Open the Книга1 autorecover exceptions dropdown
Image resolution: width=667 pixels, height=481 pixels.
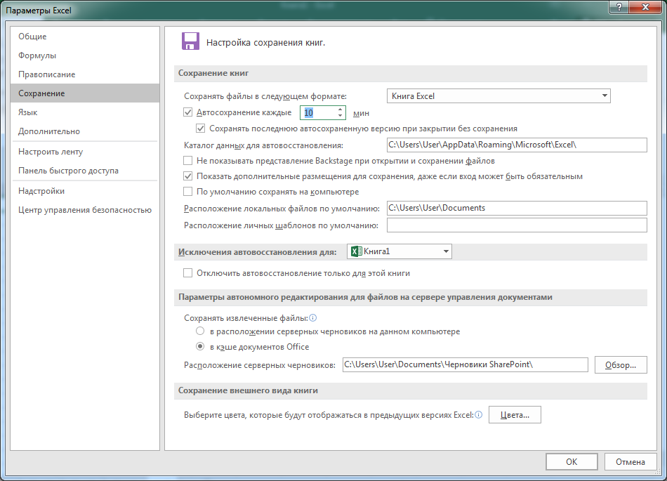(x=399, y=251)
